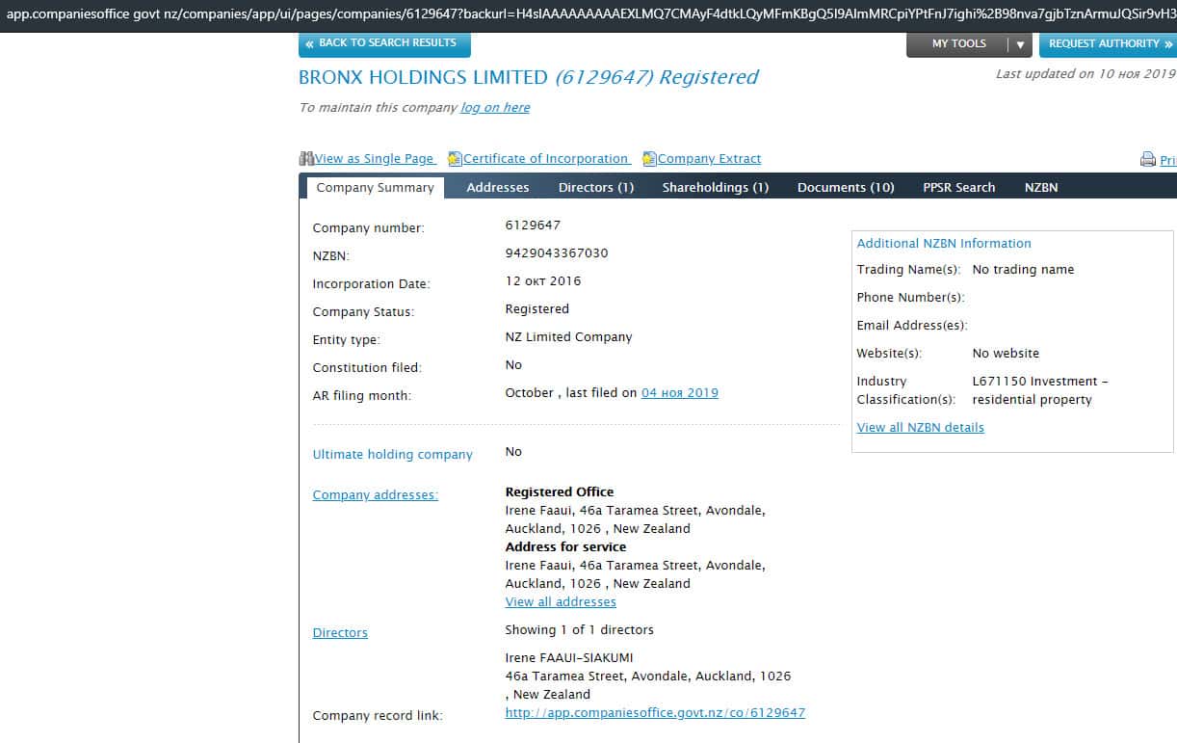Open the PPSR Search tab
The width and height of the screenshot is (1177, 743).
coord(958,187)
